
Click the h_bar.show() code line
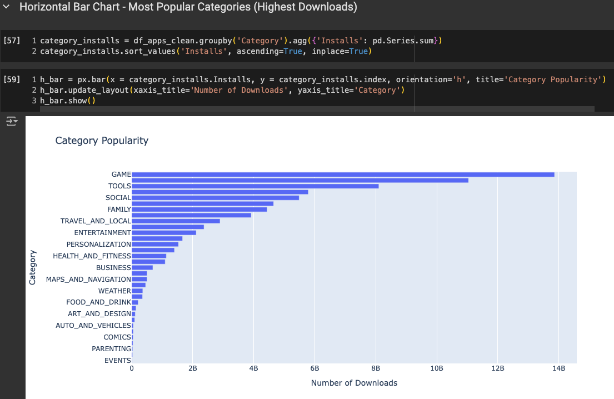tap(68, 101)
